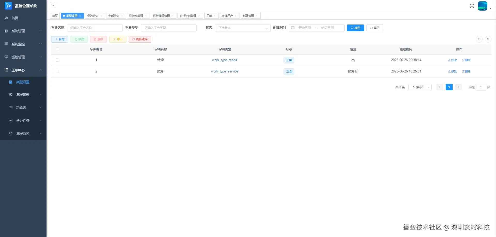The width and height of the screenshot is (496, 237).
Task: Click the green 修改 toolbar button
Action: click(x=79, y=39)
